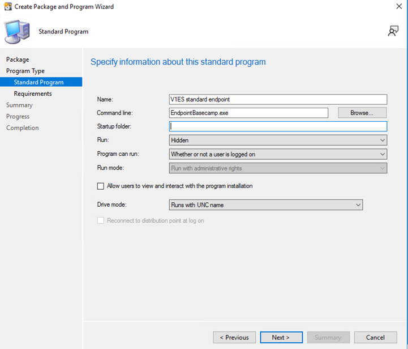This screenshot has width=408, height=349.
Task: Enable allow users to view and interact checkbox
Action: [101, 186]
